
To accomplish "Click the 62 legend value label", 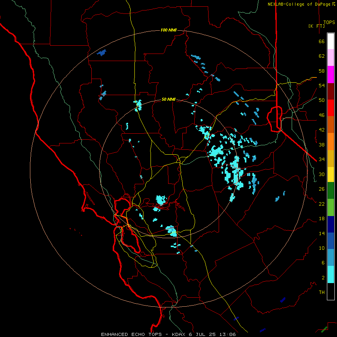I will click(322, 56).
